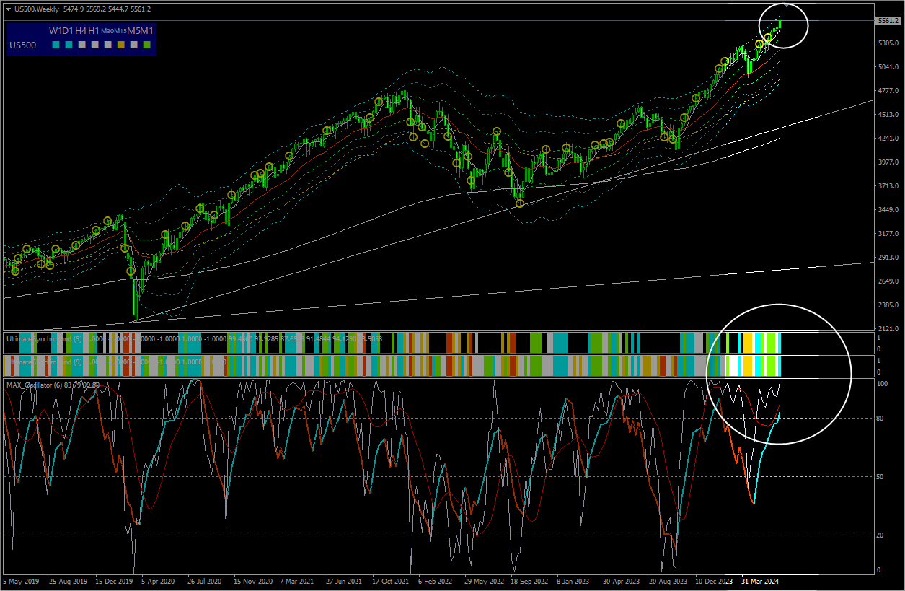Click the US500,Weekly chart title
The image size is (905, 591).
point(37,9)
